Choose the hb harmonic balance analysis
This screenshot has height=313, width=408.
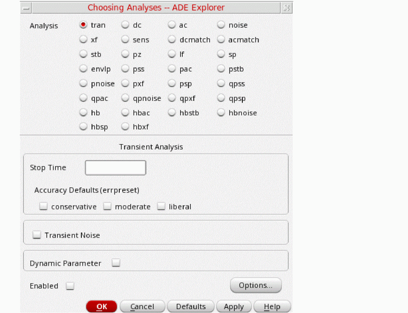tap(83, 113)
